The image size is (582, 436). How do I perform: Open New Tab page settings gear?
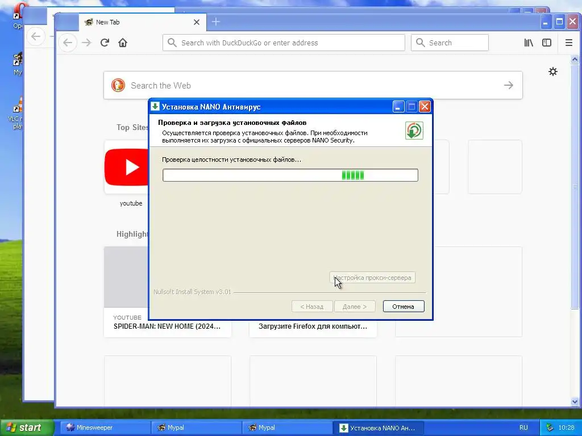[x=553, y=72]
